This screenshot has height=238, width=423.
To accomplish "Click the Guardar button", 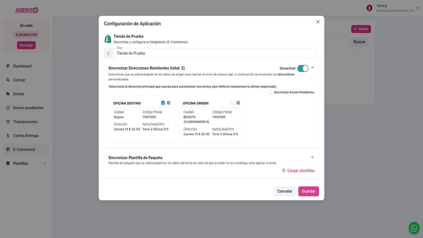I will pyautogui.click(x=308, y=191).
